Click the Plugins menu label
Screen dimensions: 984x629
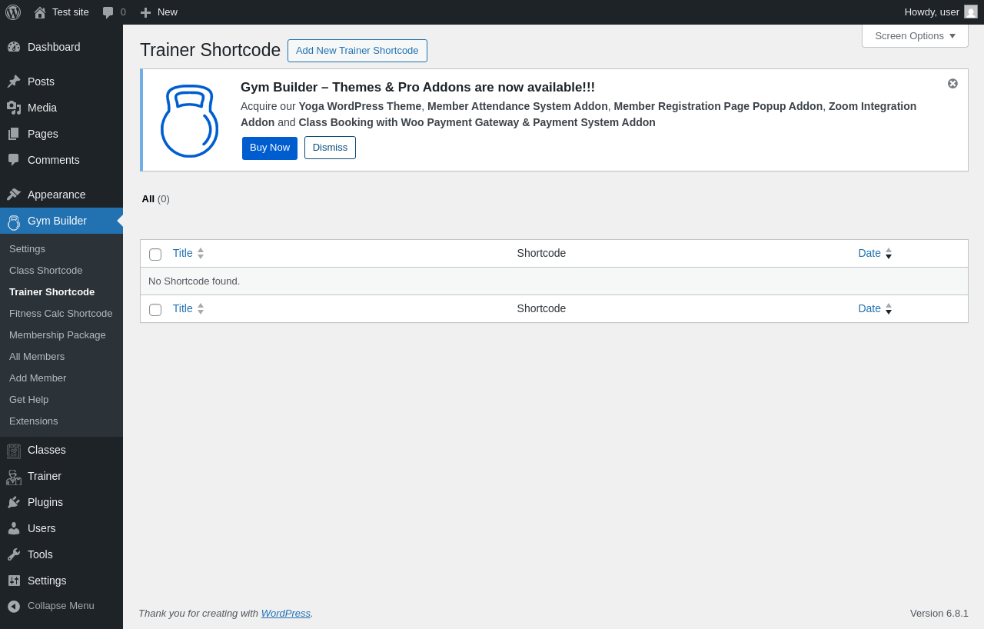[x=45, y=502]
